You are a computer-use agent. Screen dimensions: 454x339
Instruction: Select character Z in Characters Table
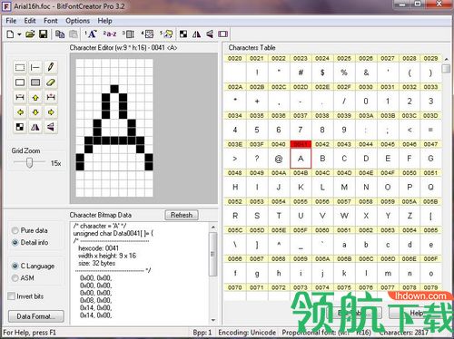[410, 216]
